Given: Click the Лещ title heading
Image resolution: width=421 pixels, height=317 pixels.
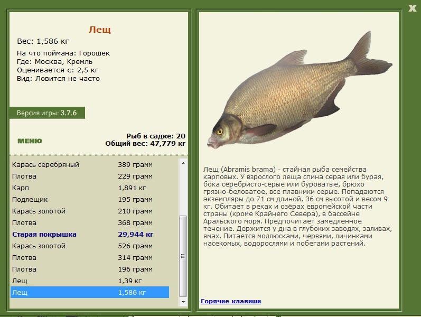Looking at the screenshot, I should click(x=100, y=29).
